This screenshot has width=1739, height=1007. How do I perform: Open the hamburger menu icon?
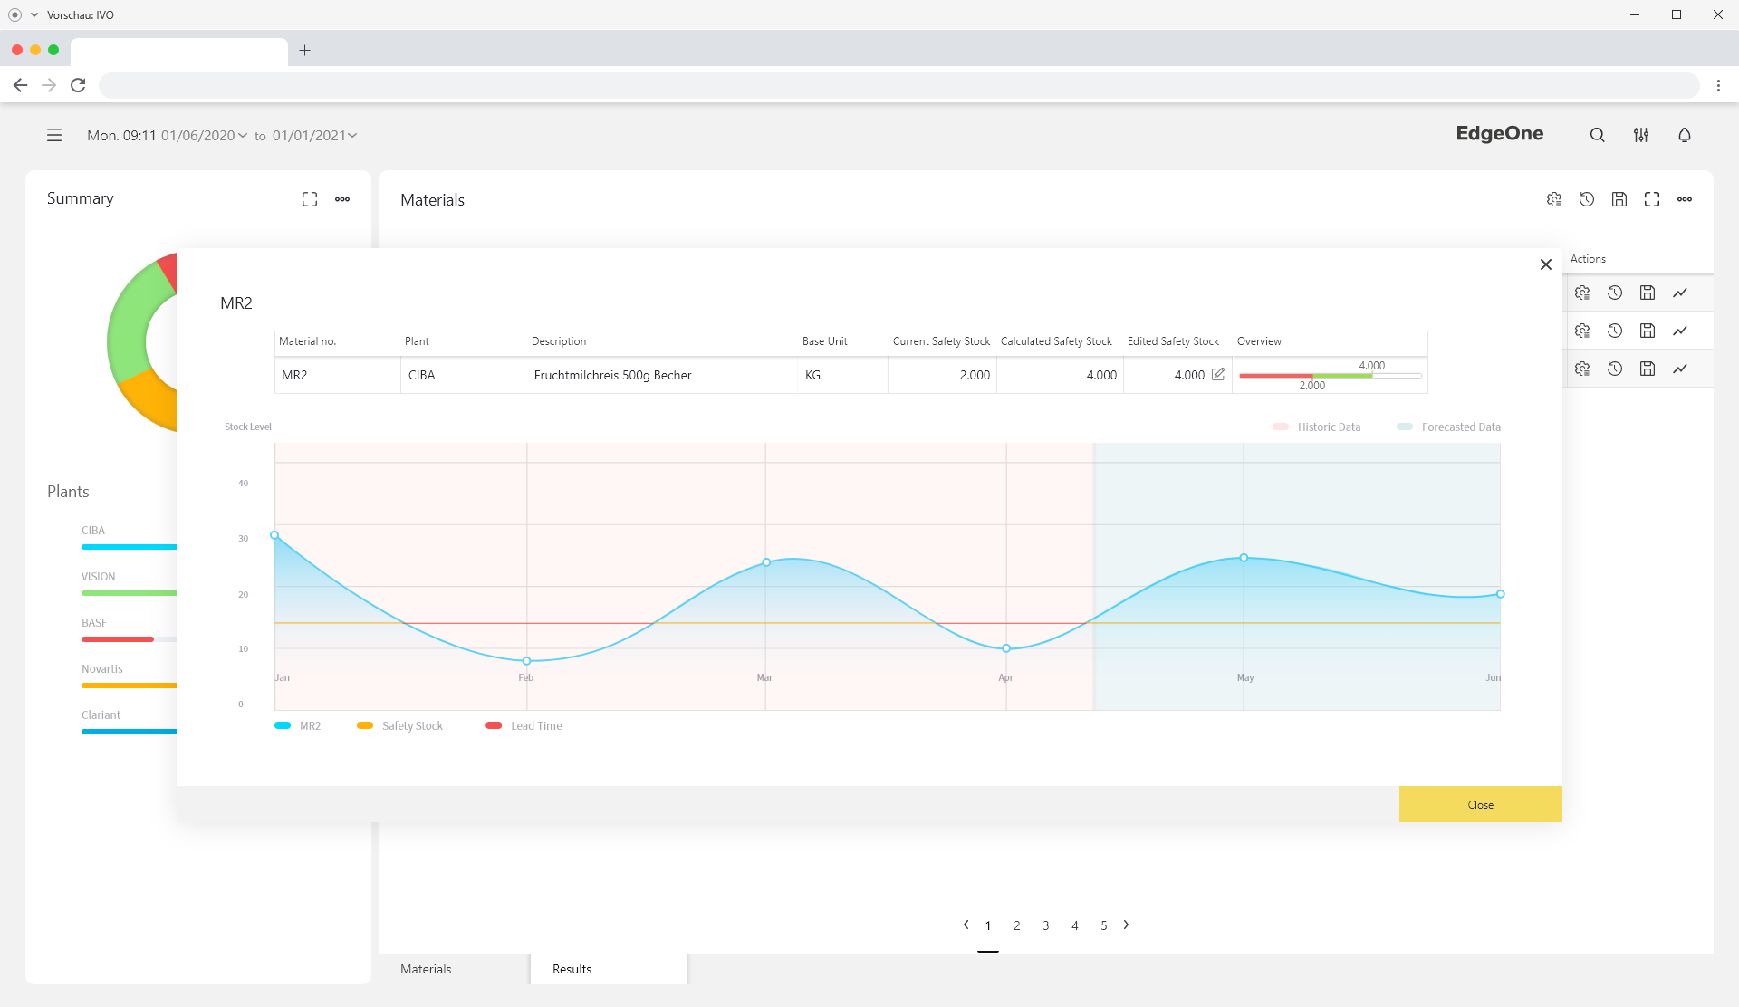pyautogui.click(x=54, y=135)
